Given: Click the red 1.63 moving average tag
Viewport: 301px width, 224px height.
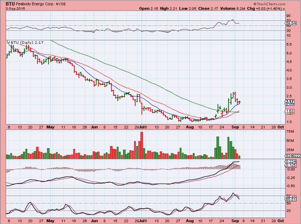Looking at the screenshot, I should [x=289, y=111].
